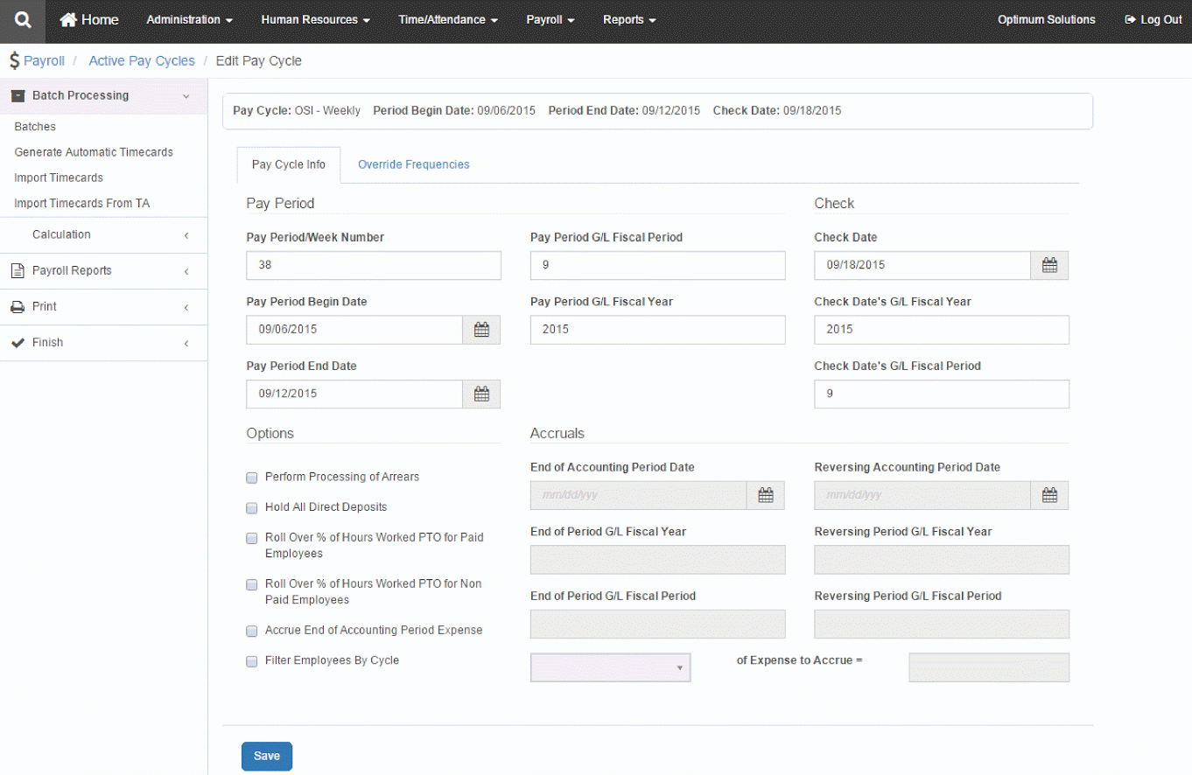Click the Log Out icon
This screenshot has height=775, width=1192.
[1129, 19]
